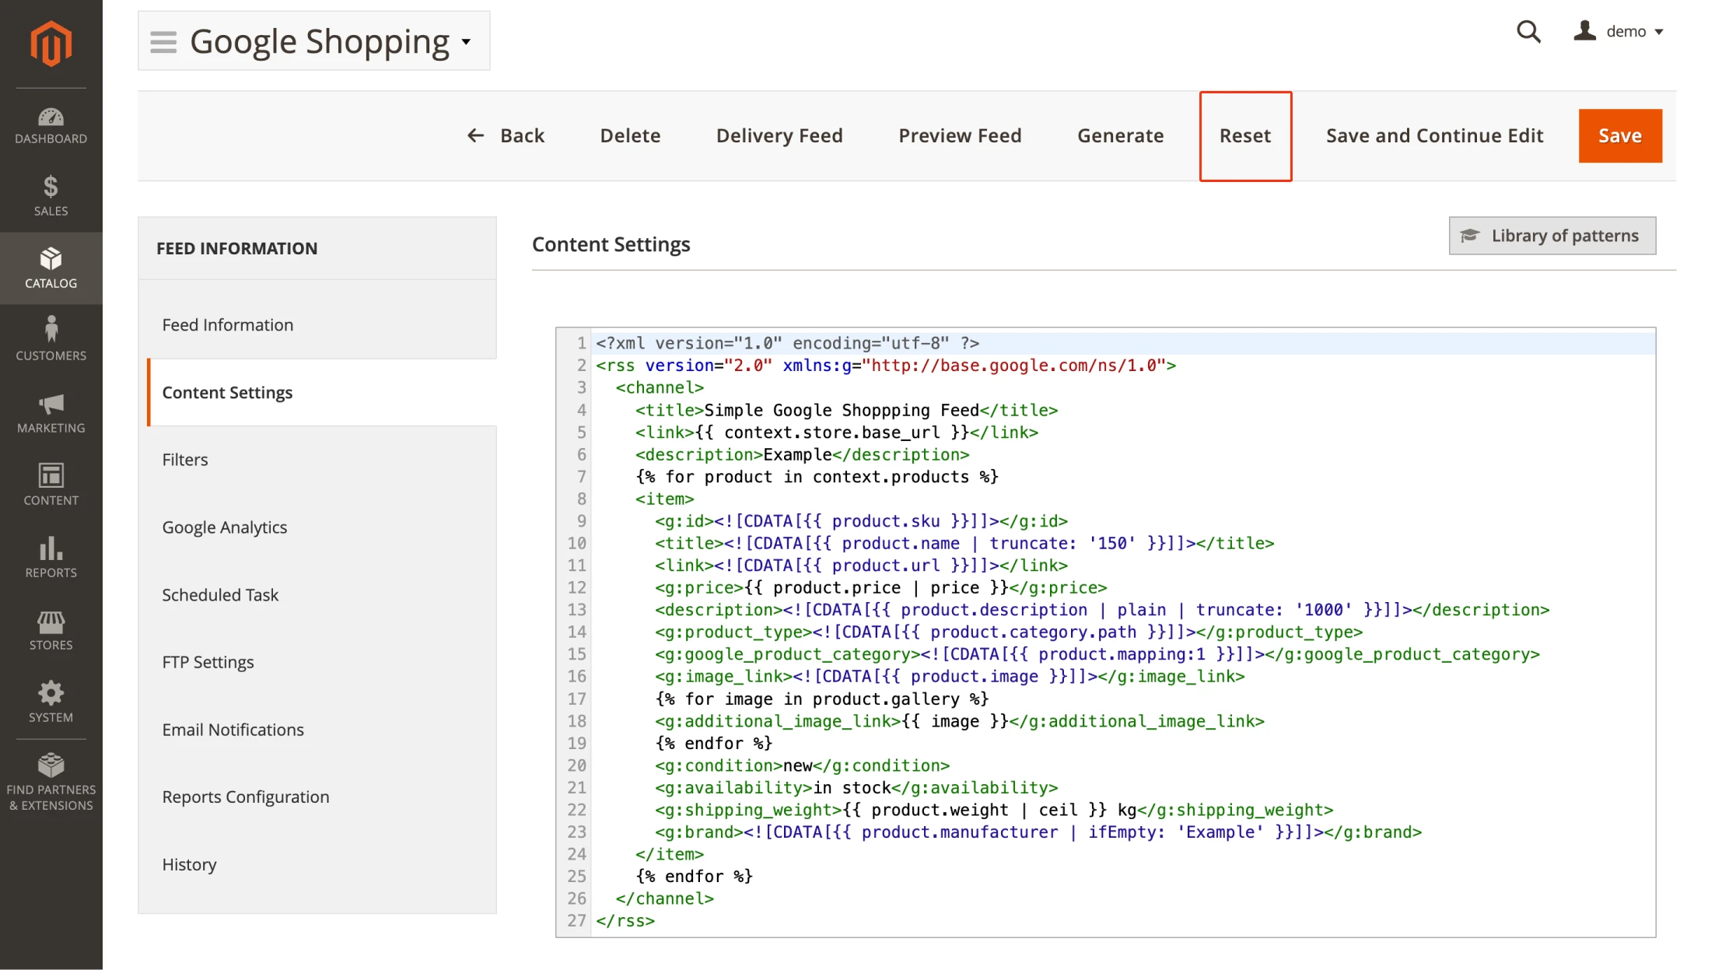
Task: Click the search magnifier icon
Action: tap(1528, 32)
